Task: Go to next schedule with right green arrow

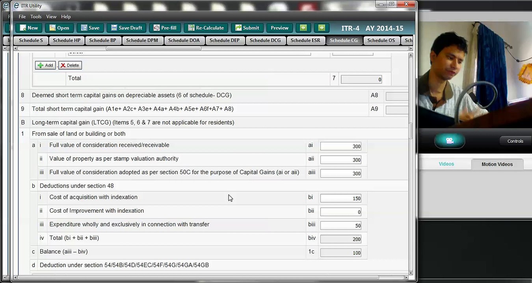Action: pos(322,28)
